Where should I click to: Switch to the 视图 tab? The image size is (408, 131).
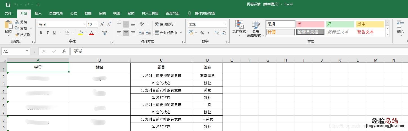tap(117, 13)
